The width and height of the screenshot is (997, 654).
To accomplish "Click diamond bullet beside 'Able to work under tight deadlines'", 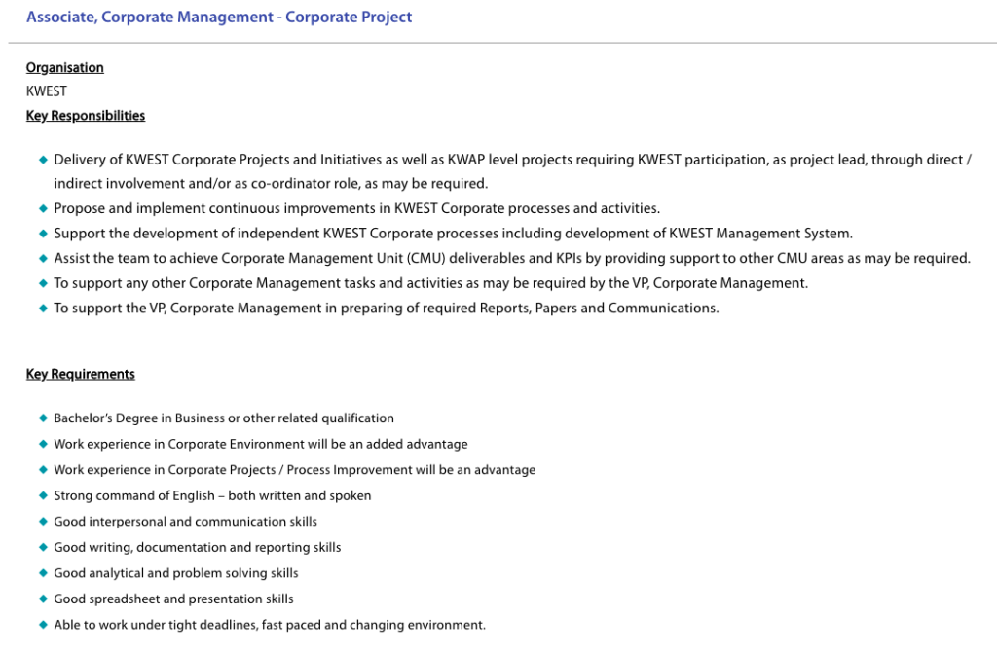I will pos(43,625).
